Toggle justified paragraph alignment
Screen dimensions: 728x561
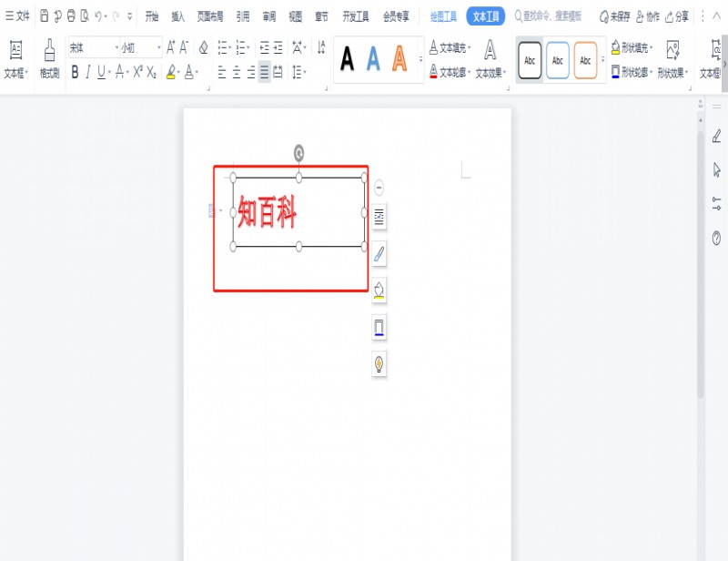pyautogui.click(x=264, y=72)
